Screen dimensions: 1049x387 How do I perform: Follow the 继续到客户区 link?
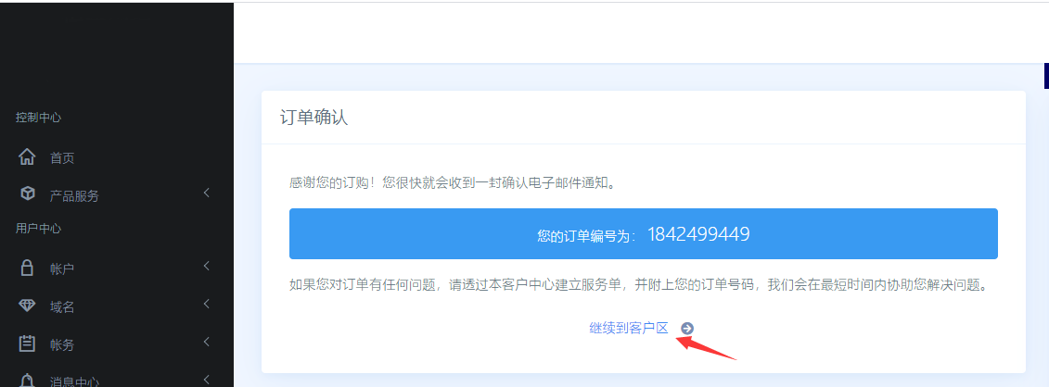629,329
